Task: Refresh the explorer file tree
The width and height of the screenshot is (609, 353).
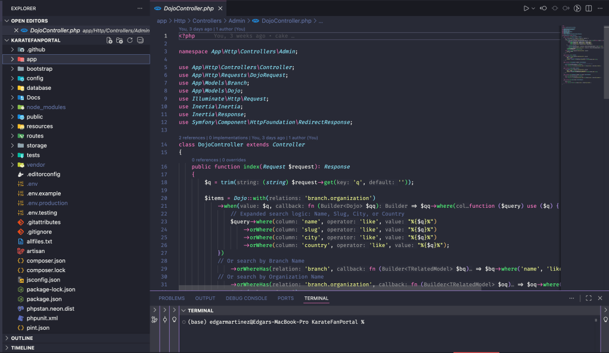Action: click(129, 40)
